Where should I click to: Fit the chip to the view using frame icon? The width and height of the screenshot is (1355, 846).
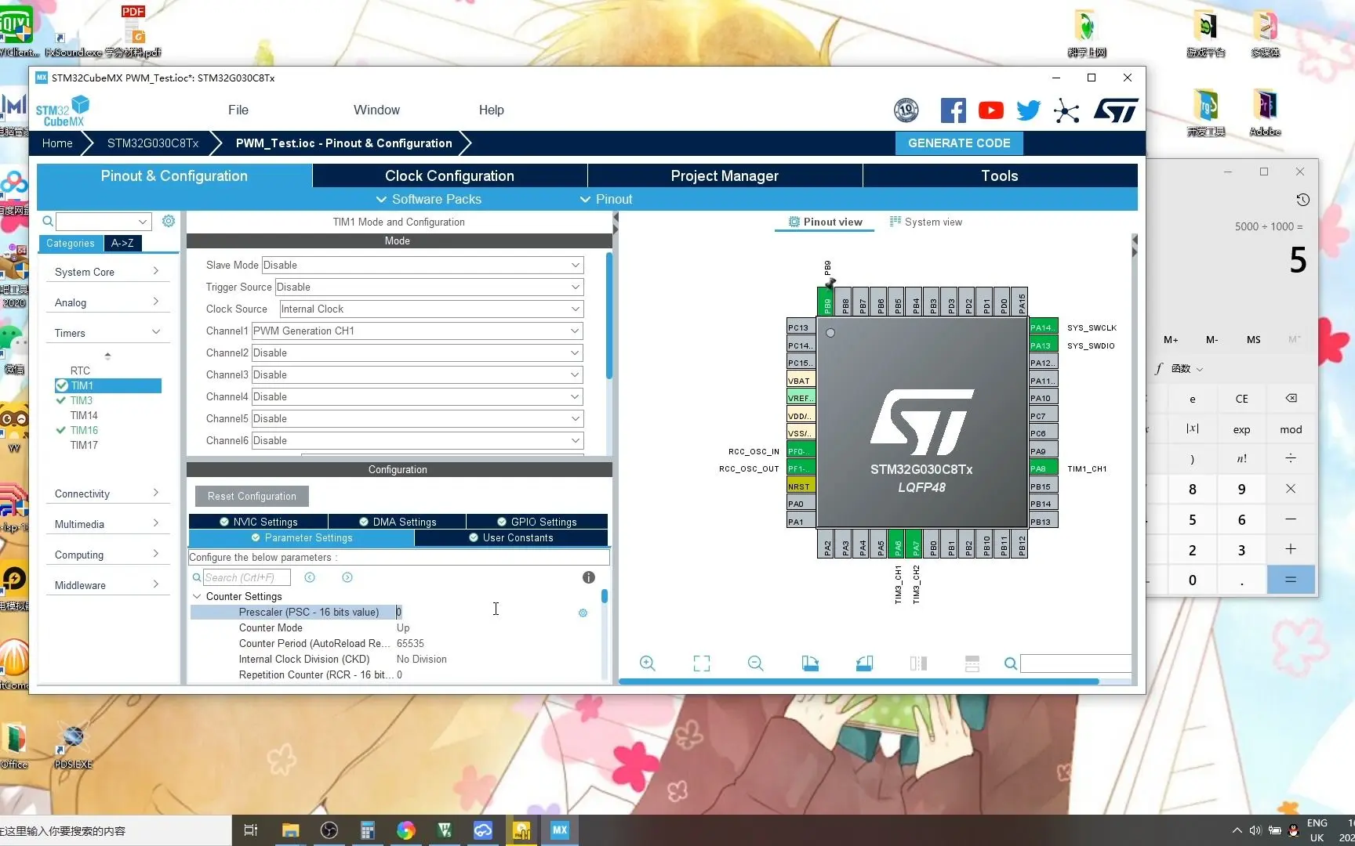click(x=702, y=663)
